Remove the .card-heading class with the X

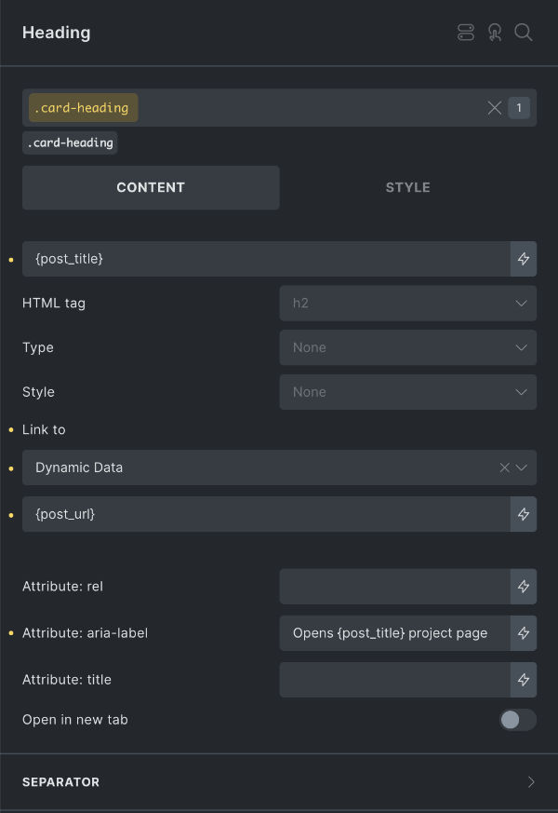pyautogui.click(x=494, y=107)
